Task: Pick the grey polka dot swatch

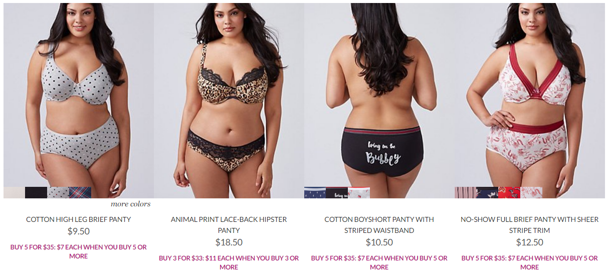Action: point(58,192)
